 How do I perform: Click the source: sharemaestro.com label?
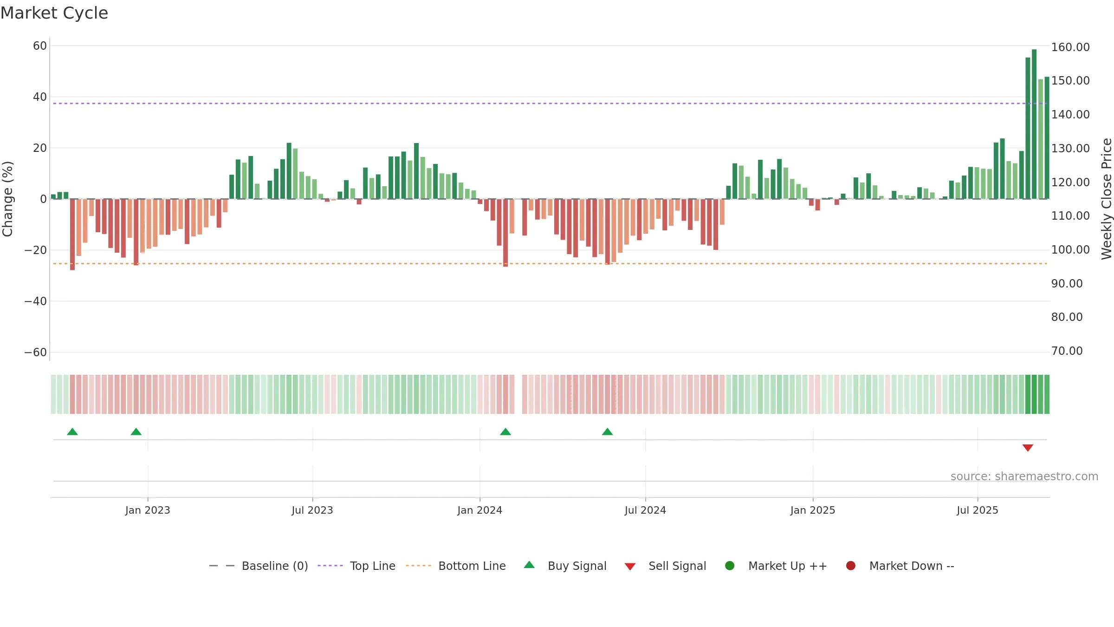tap(1024, 476)
